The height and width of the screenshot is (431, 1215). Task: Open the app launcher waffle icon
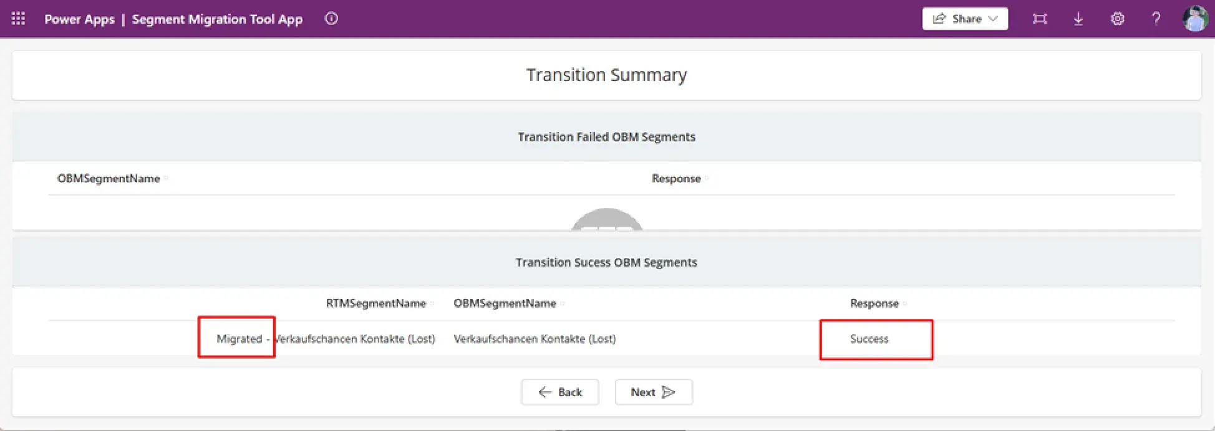[x=19, y=19]
